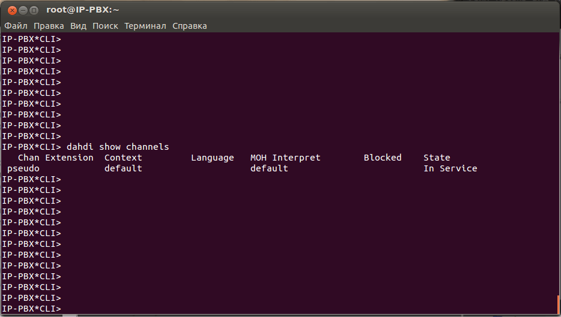Open the Справка help menu
Screen dimensions: 561x317
click(x=190, y=26)
